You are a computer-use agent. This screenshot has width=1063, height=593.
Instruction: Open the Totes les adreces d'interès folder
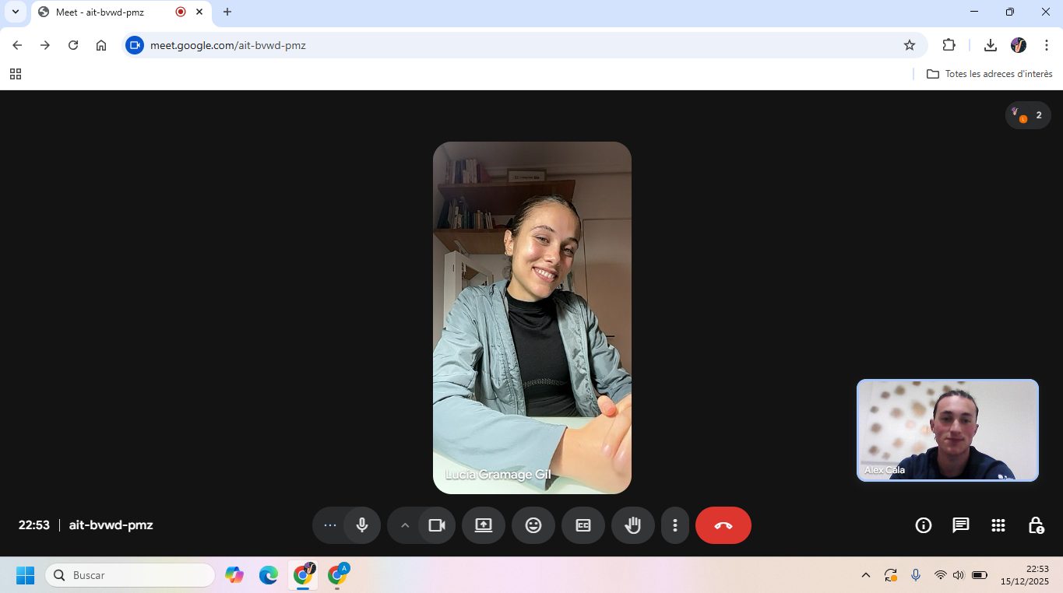click(989, 74)
